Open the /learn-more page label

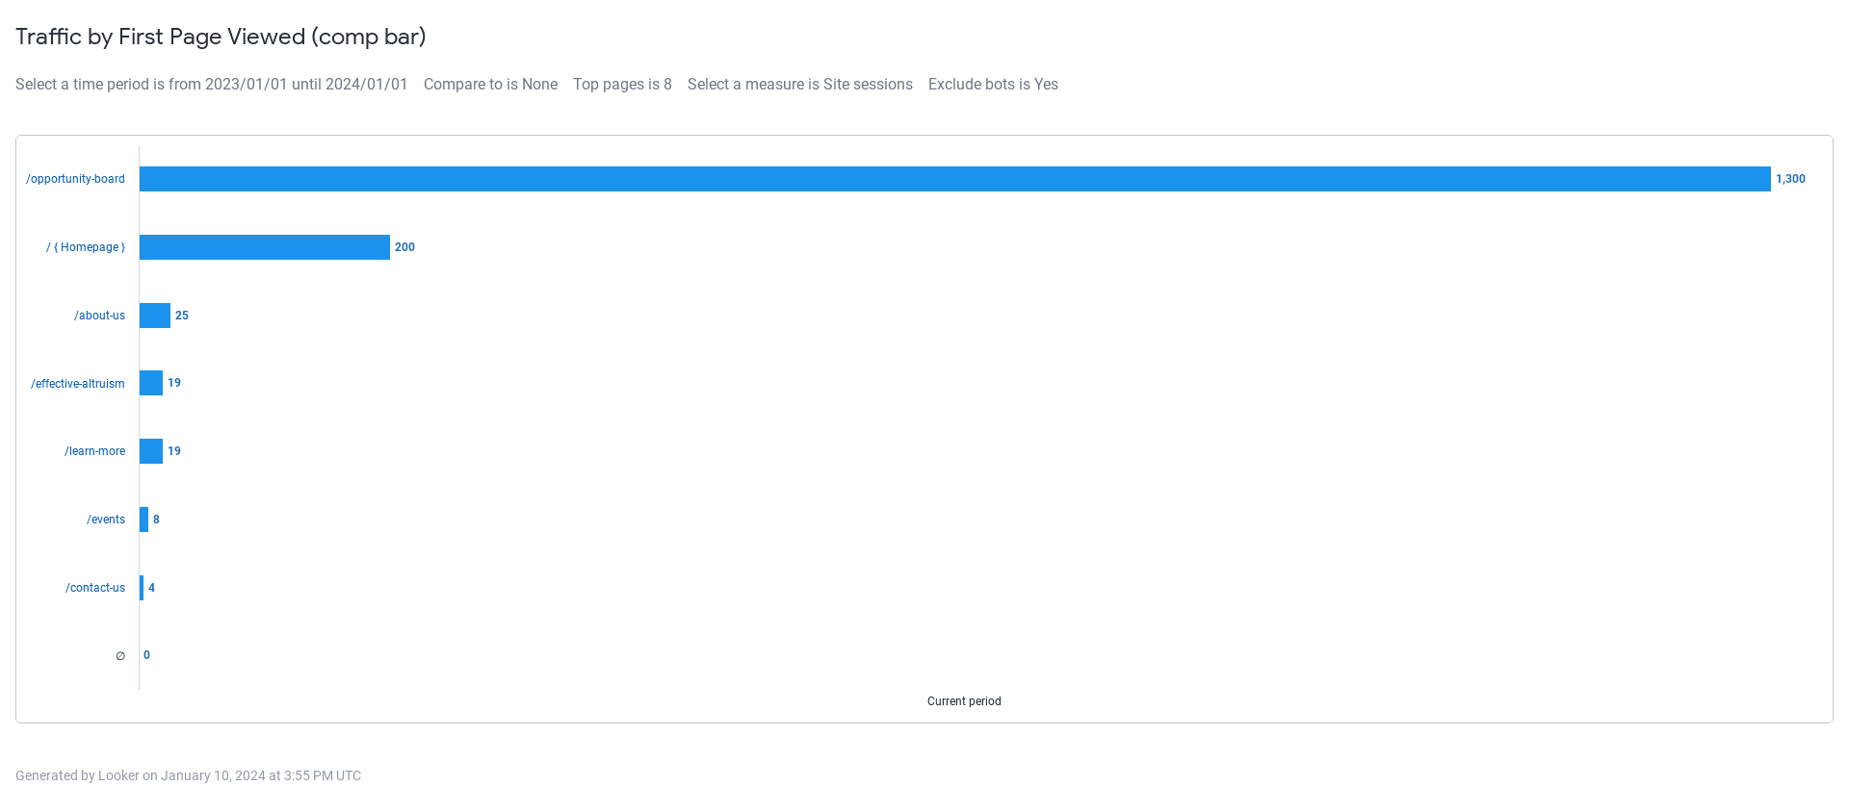pyautogui.click(x=94, y=451)
